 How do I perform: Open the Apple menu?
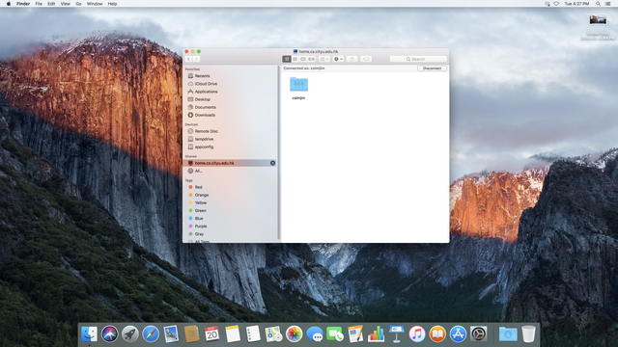[9, 4]
